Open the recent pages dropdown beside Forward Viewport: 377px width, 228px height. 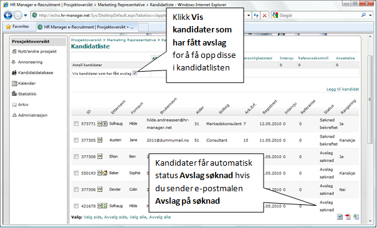(x=26, y=16)
